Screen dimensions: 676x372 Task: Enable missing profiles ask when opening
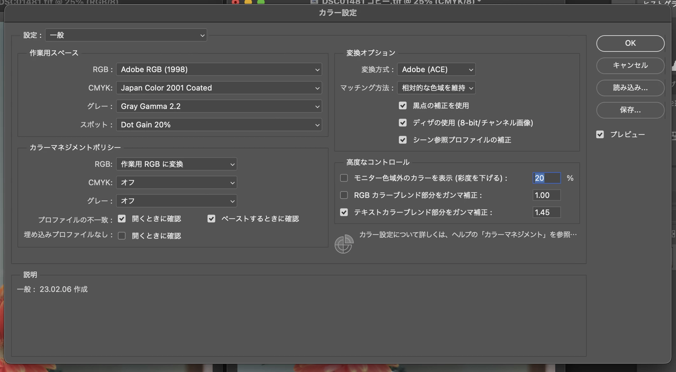click(x=122, y=236)
